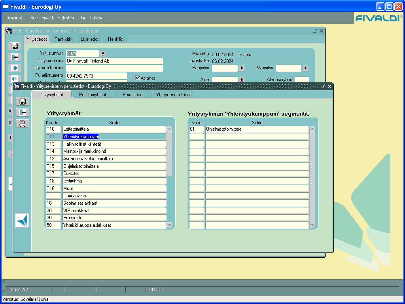The height and width of the screenshot is (304, 405).
Task: Select Sopimusasiakkaat row
Action: click(114, 203)
